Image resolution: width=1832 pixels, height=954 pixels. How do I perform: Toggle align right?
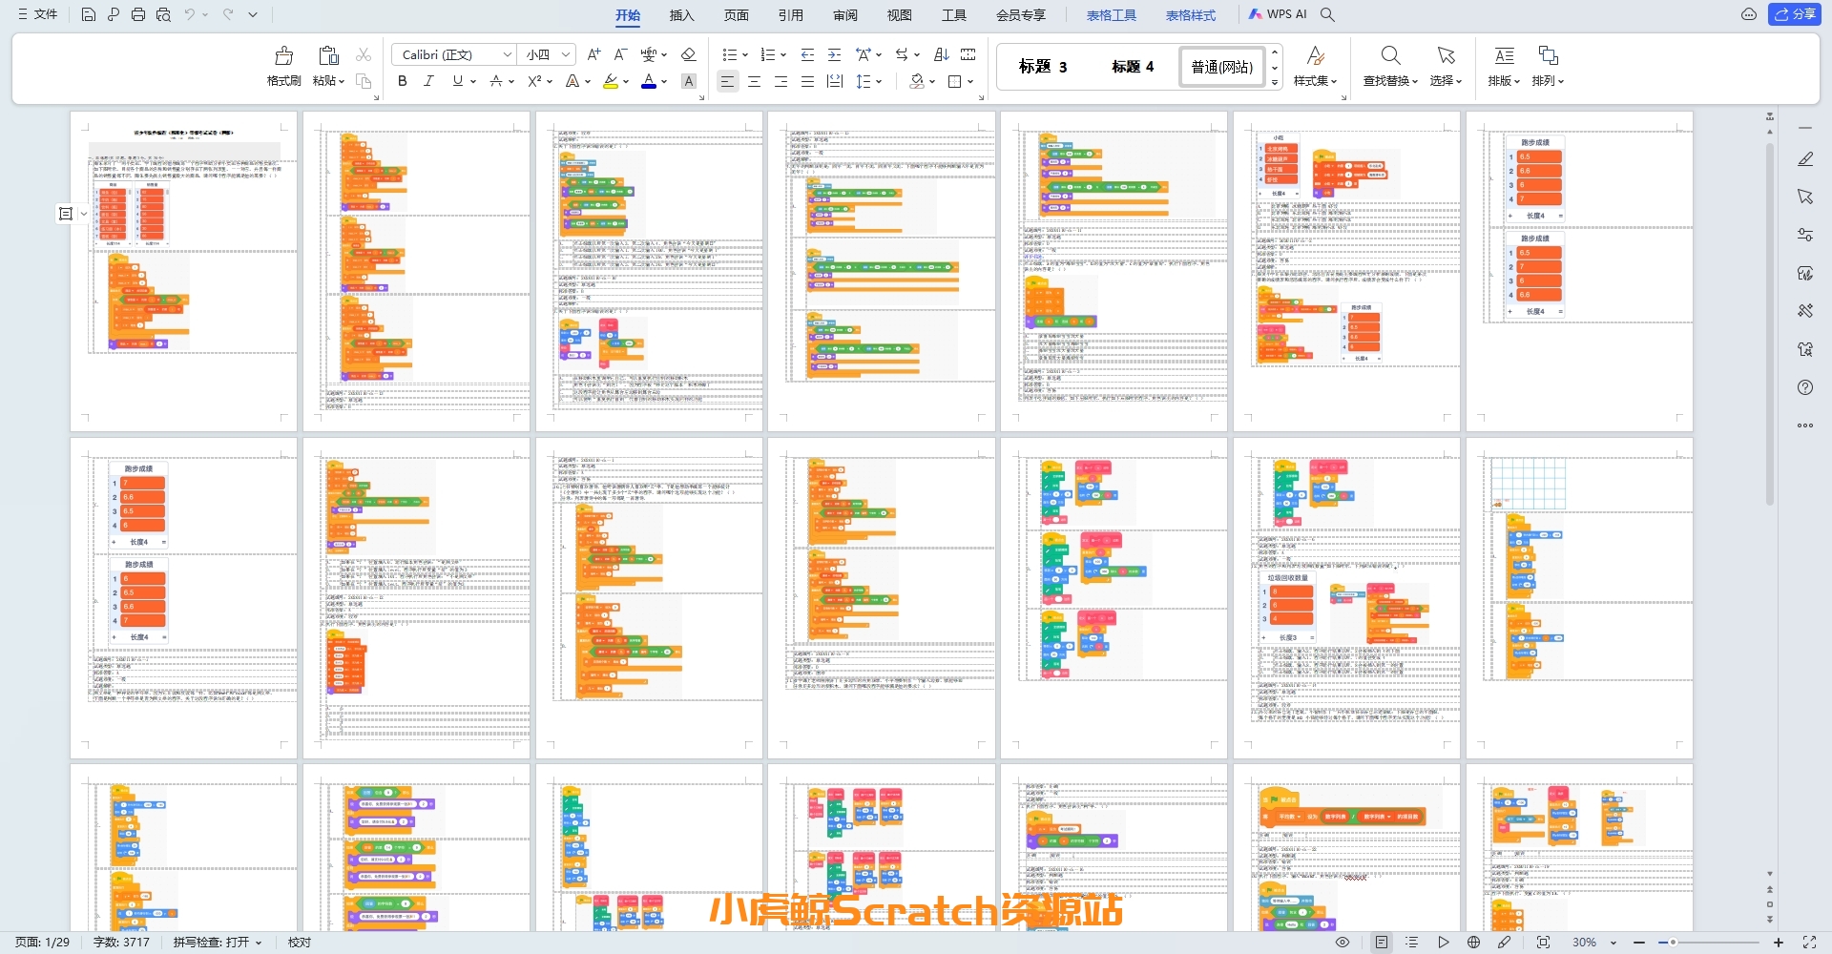[x=781, y=81]
